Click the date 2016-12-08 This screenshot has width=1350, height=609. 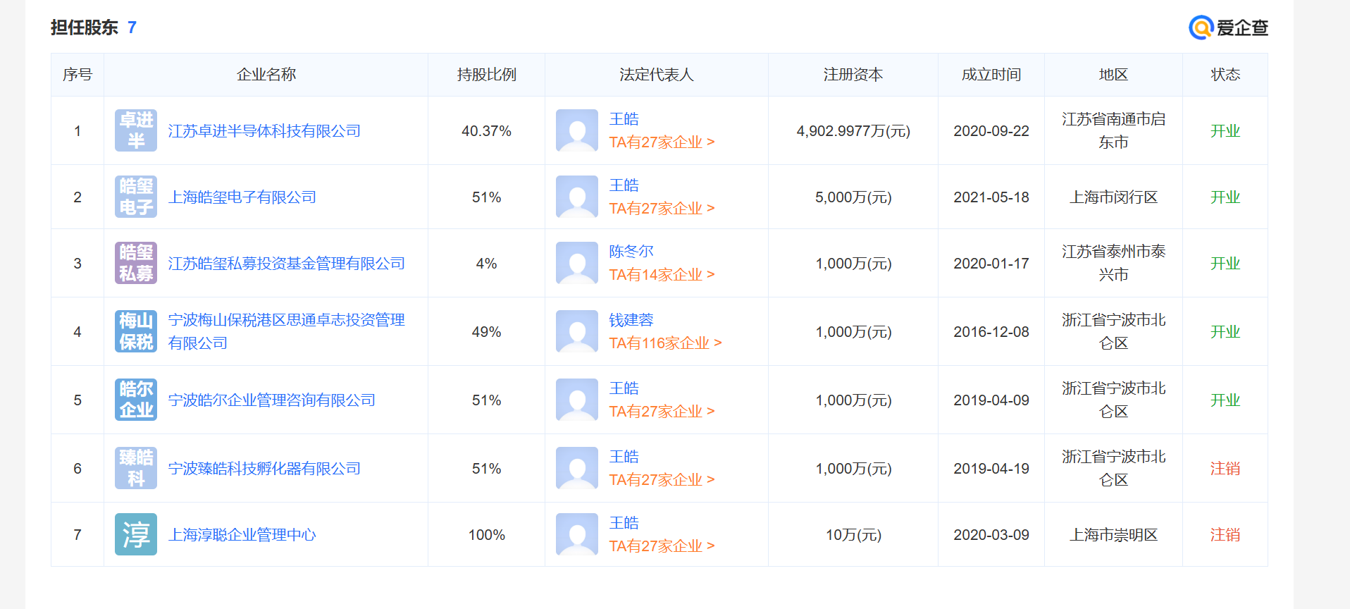tap(991, 332)
